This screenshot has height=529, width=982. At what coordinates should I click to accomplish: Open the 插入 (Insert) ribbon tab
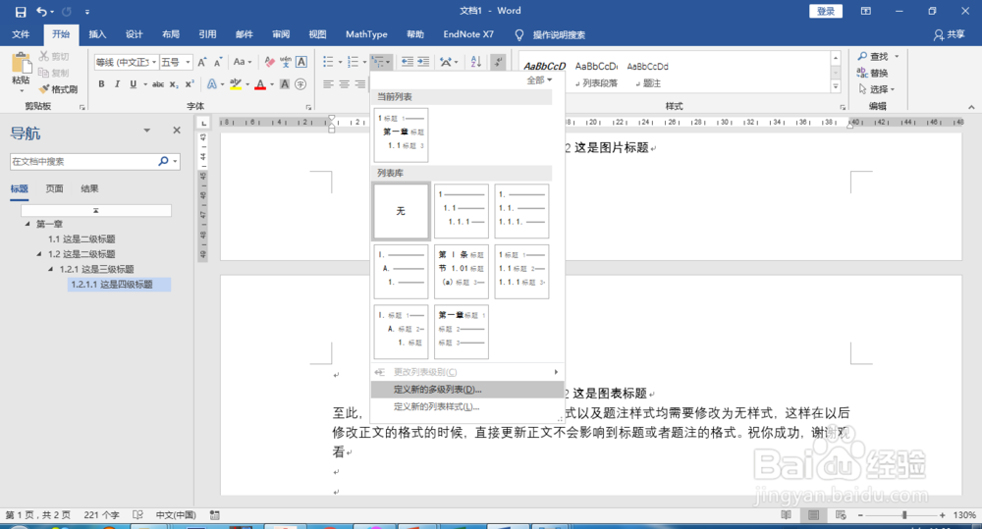[97, 34]
